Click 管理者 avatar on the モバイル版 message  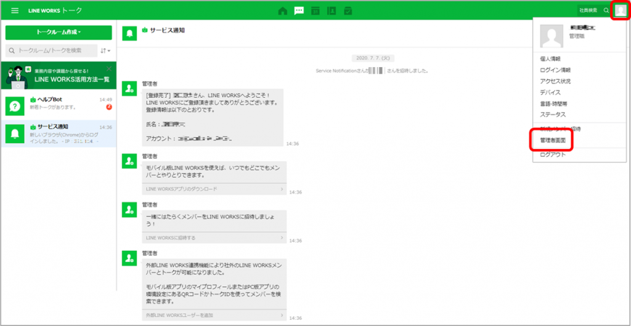coord(129,161)
